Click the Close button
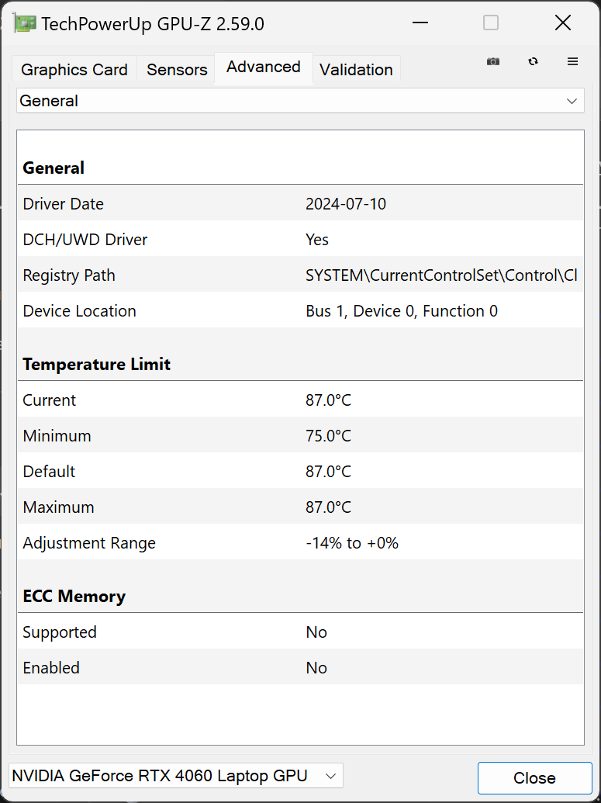This screenshot has width=601, height=803. tap(534, 777)
